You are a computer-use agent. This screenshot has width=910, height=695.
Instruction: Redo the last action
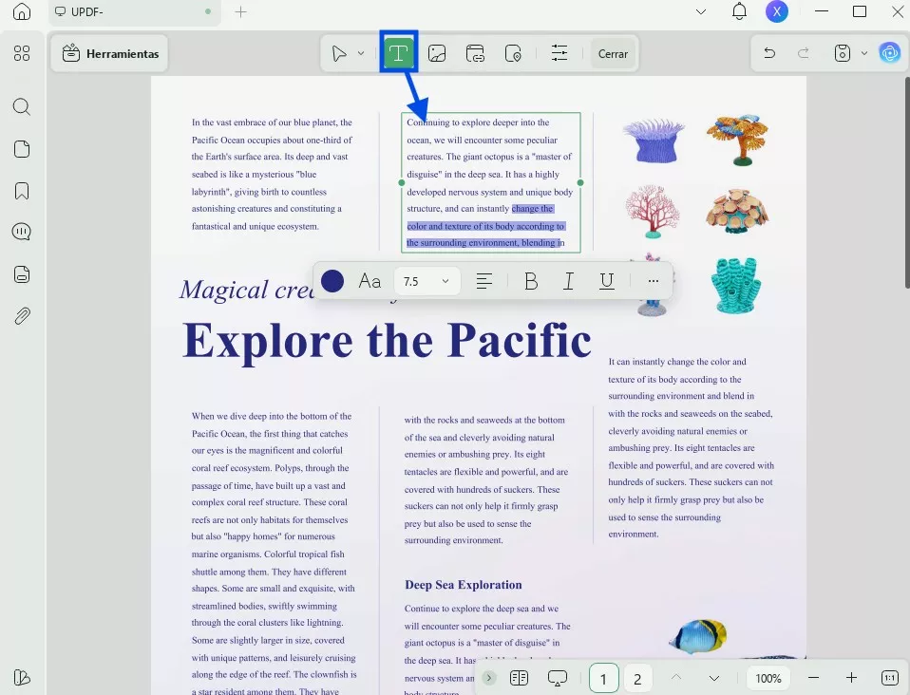(x=804, y=53)
